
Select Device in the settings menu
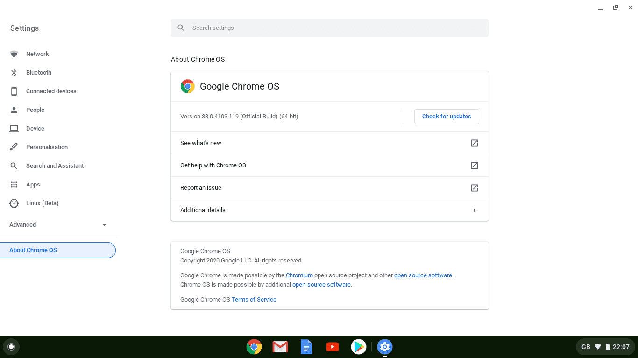click(35, 128)
